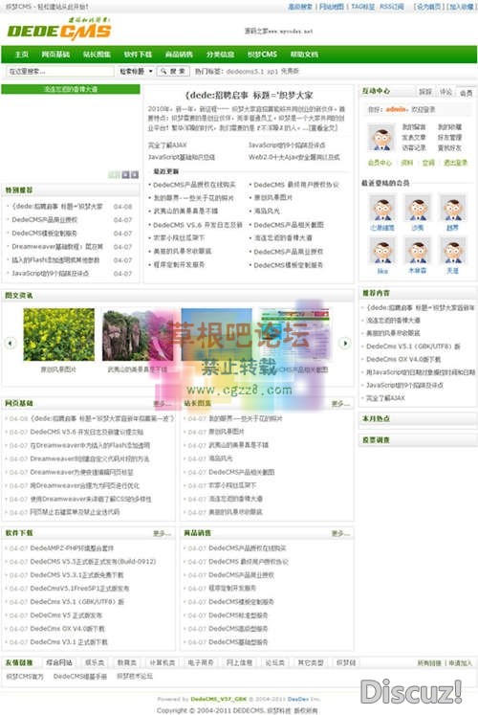
Task: Click the 设为首页 link
Action: pyautogui.click(x=428, y=7)
